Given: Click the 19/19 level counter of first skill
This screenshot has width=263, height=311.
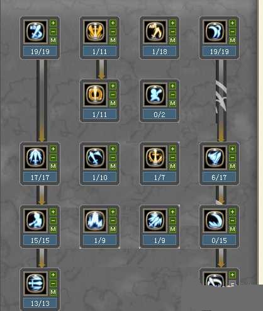Looking at the screenshot, I should (40, 52).
